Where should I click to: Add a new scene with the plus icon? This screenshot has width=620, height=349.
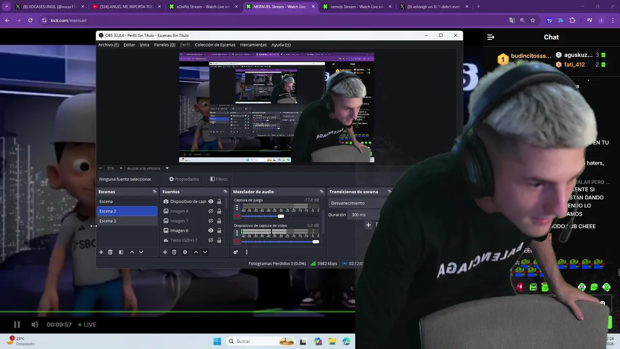pyautogui.click(x=101, y=252)
